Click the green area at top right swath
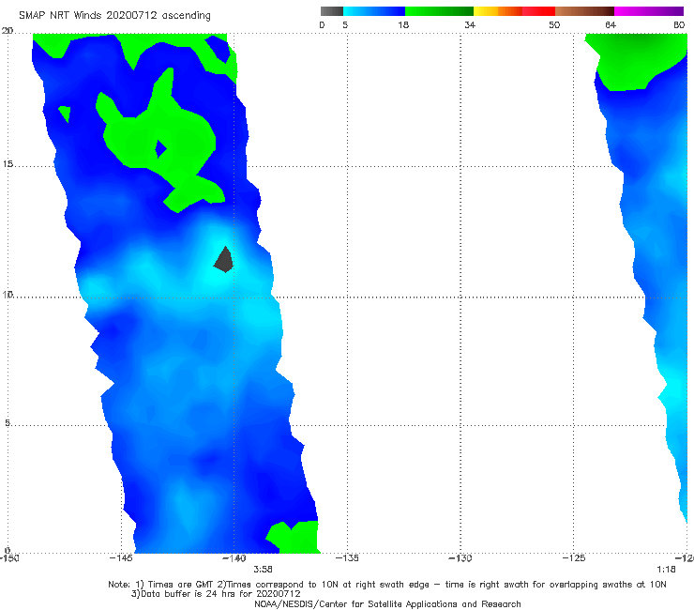Screen dimensions: 694x610 click(x=638, y=62)
